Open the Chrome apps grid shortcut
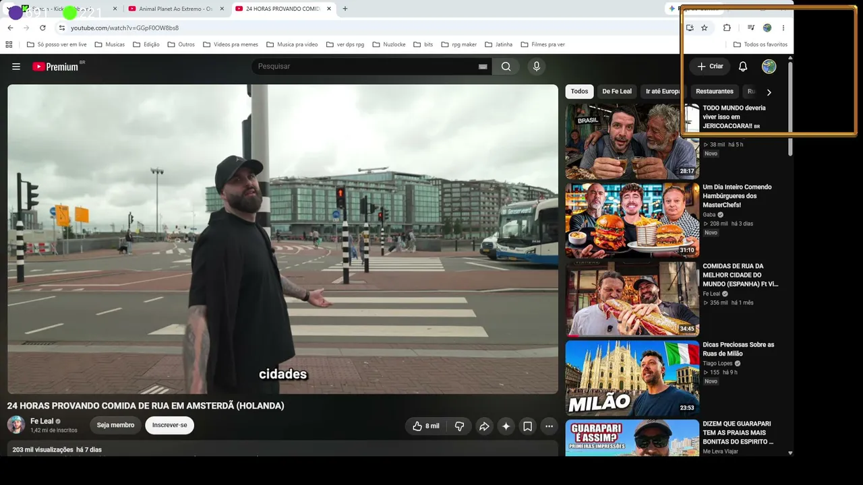The image size is (863, 485). 9,44
